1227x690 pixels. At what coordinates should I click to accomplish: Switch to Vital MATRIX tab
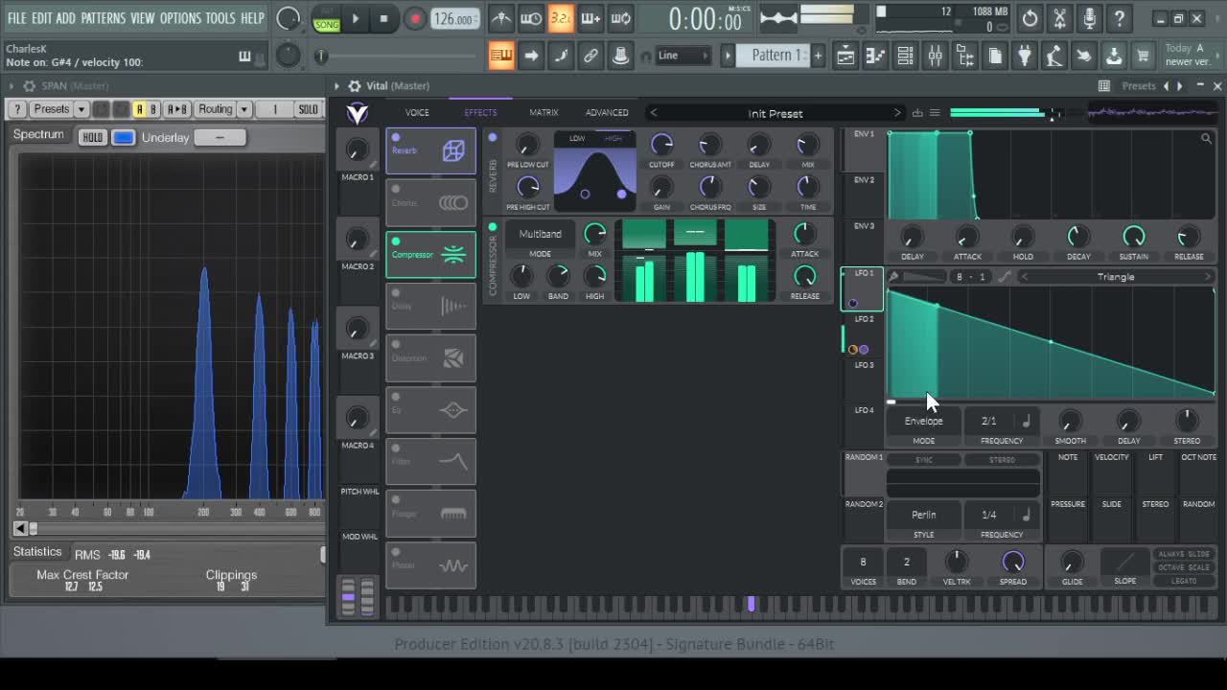544,113
